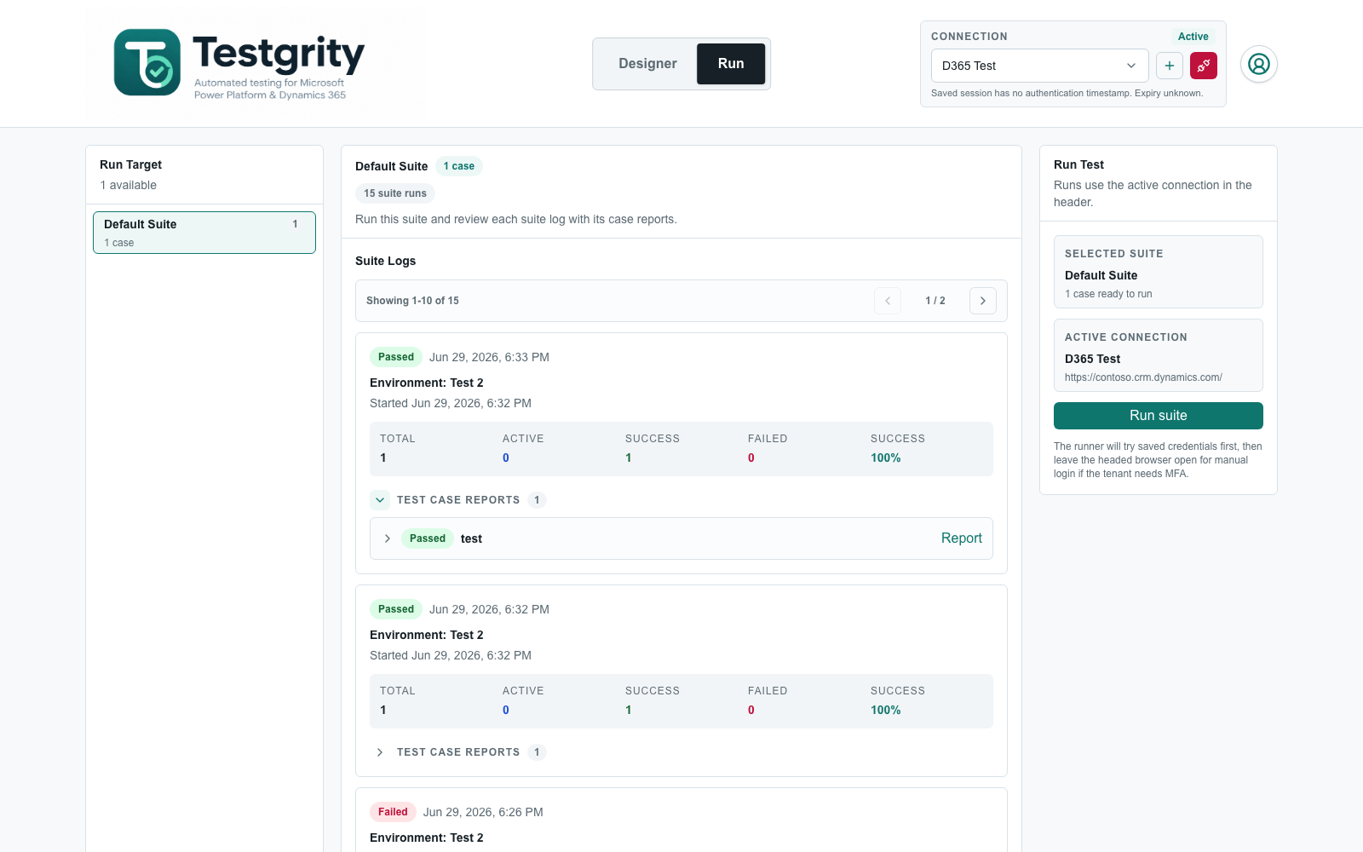The height and width of the screenshot is (852, 1363).
Task: Click Active count 0 in second log
Action: pyautogui.click(x=506, y=710)
